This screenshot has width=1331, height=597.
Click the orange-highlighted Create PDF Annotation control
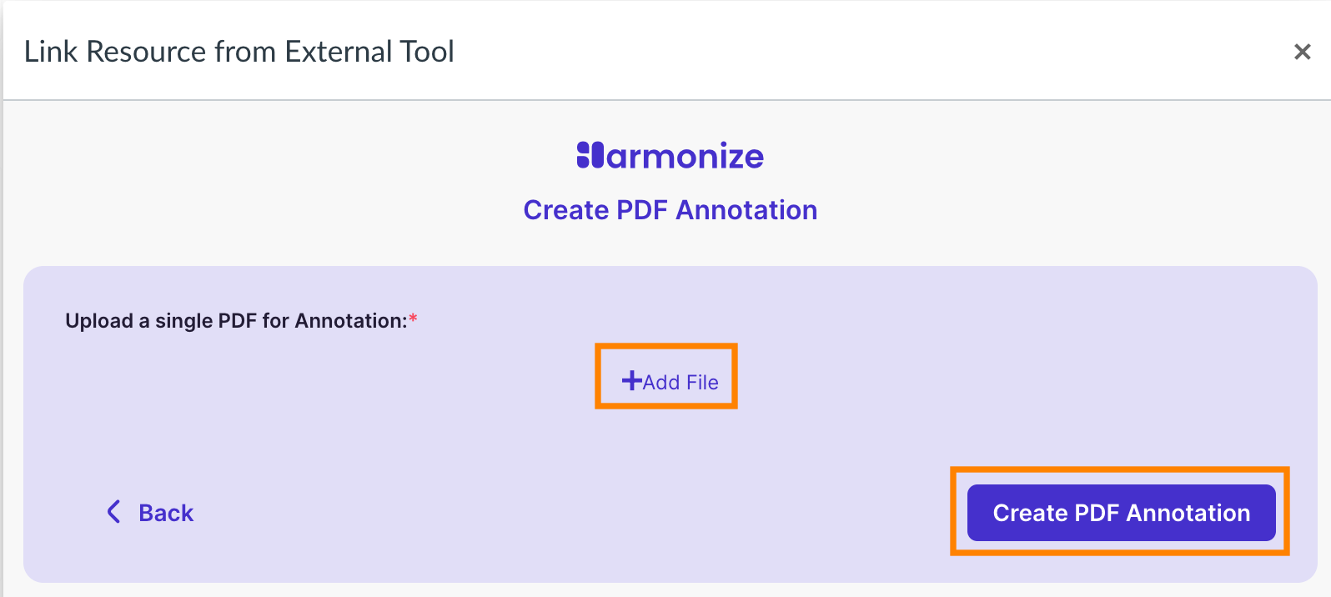[x=1121, y=513]
